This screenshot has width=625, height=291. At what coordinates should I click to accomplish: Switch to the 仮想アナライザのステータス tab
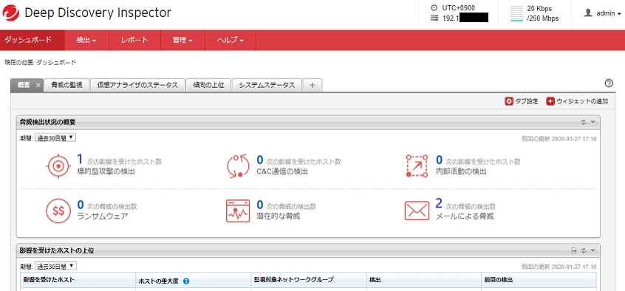click(137, 86)
